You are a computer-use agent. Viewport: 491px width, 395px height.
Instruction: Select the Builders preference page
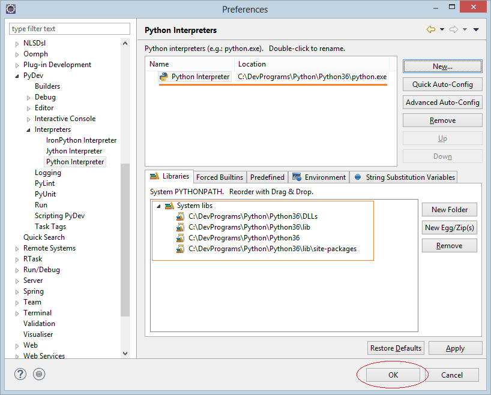click(47, 86)
